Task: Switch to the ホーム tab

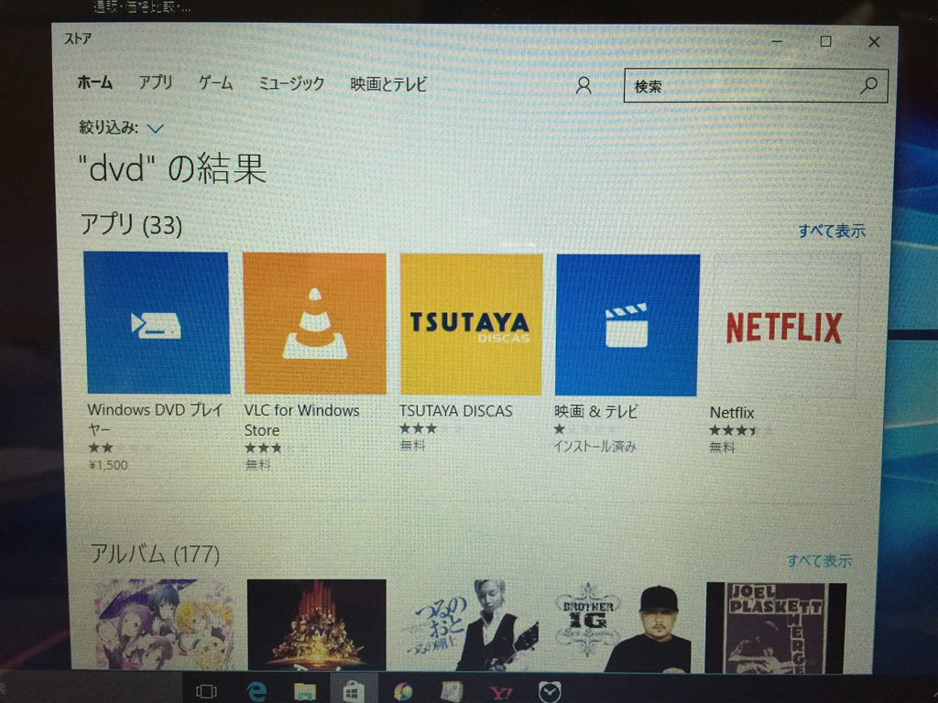Action: [94, 82]
